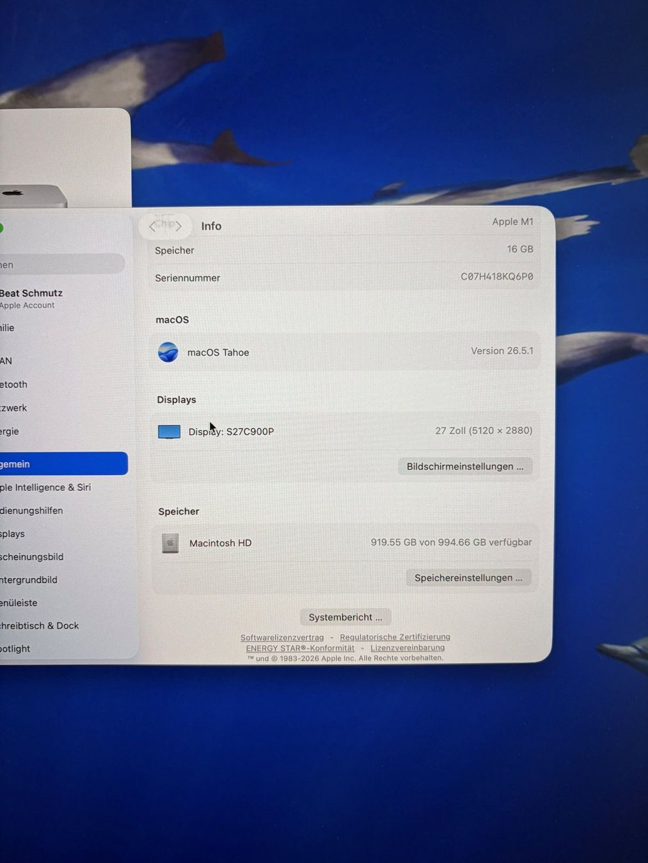Viewport: 648px width, 863px height.
Task: Click the sidebar search field
Action: point(62,264)
